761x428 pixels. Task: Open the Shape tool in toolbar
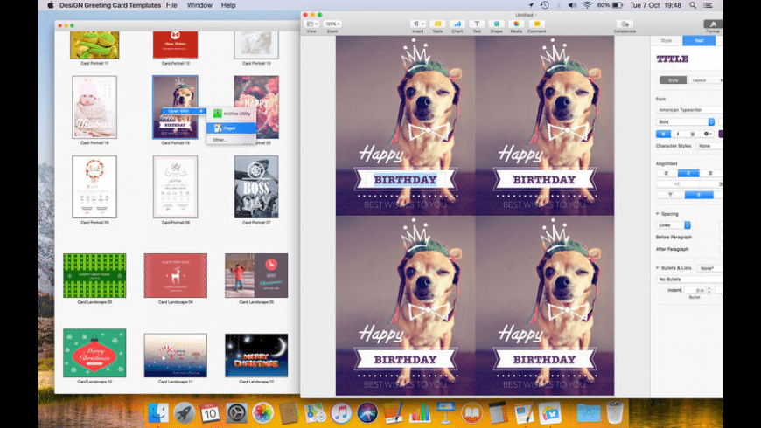(496, 24)
